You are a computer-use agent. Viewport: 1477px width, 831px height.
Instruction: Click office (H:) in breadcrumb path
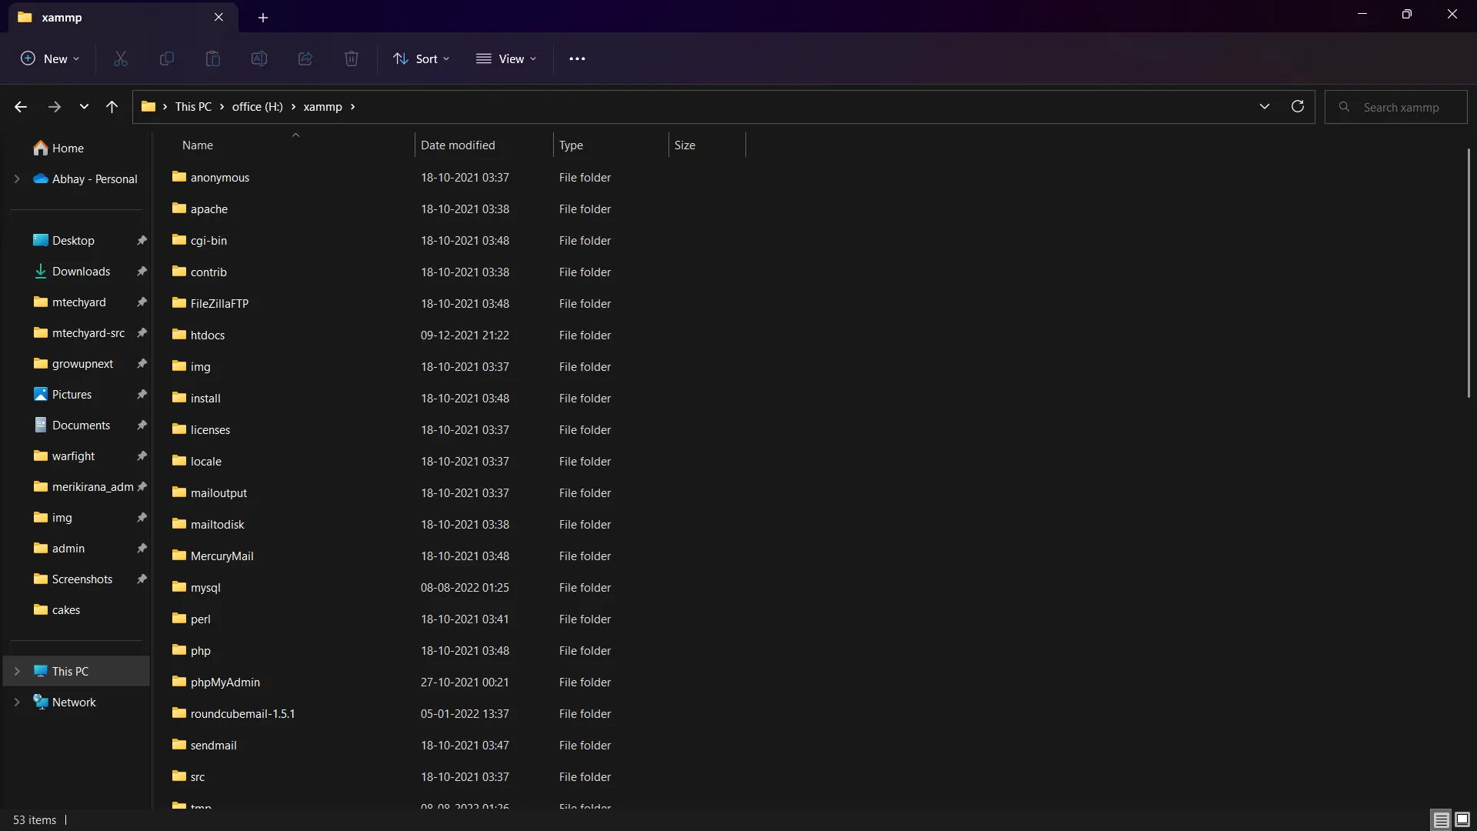point(257,107)
